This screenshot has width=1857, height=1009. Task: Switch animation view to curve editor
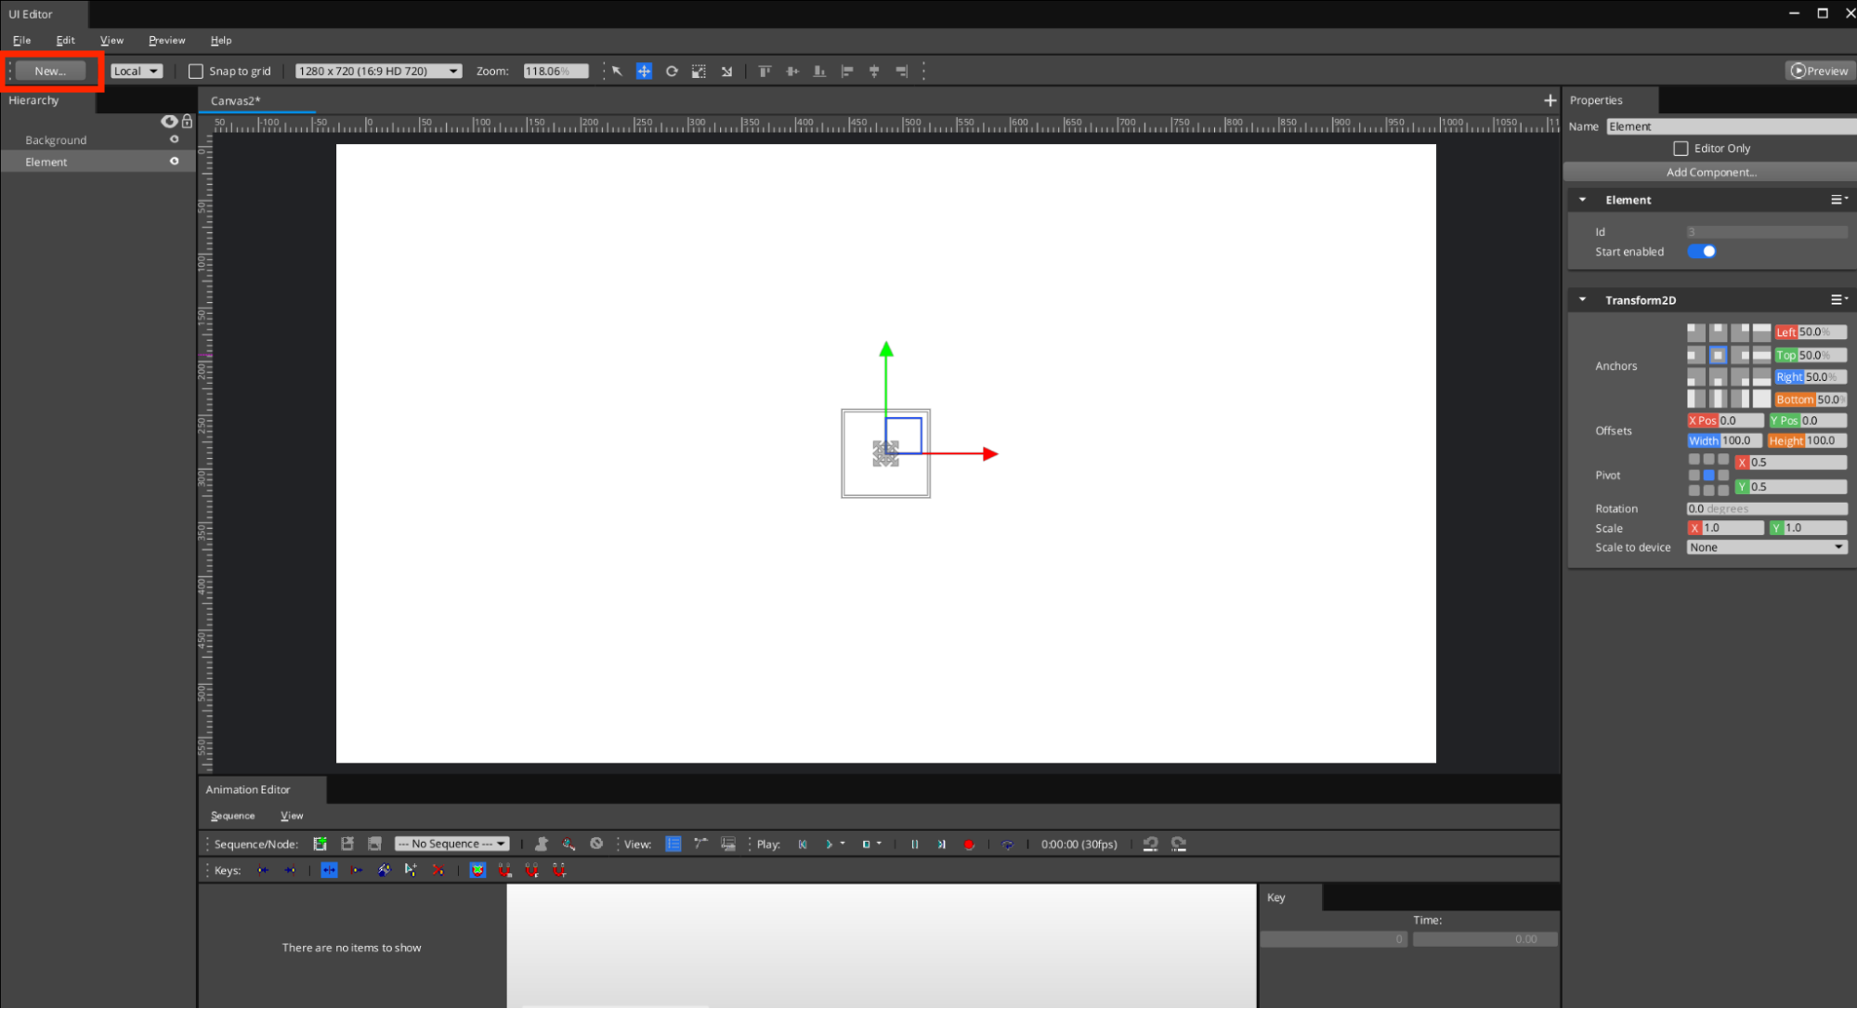(700, 844)
